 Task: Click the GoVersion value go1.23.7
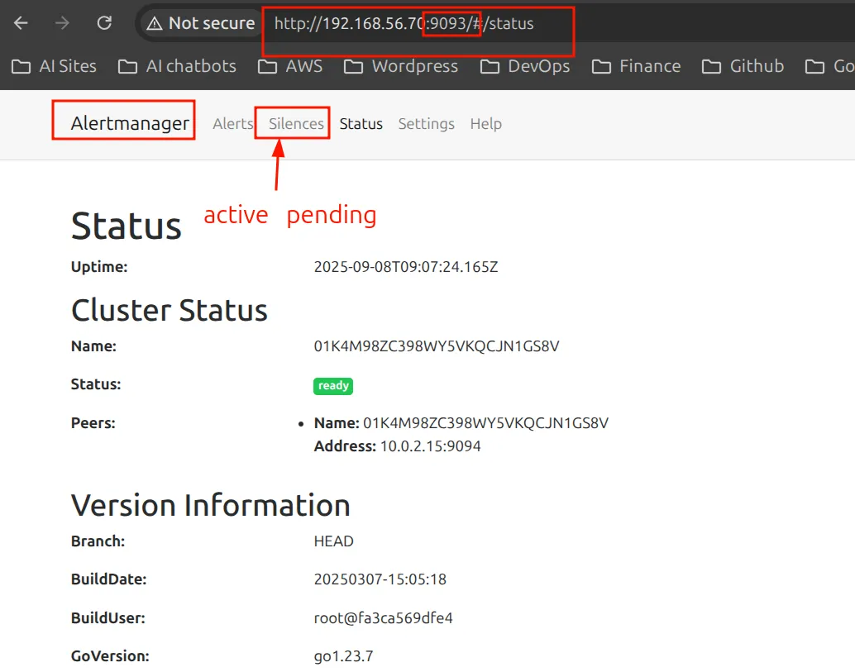(343, 655)
